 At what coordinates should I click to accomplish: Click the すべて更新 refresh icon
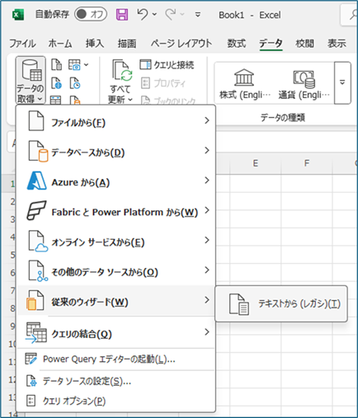(122, 71)
